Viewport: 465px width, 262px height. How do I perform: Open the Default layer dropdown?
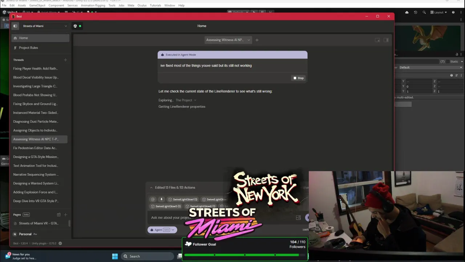coord(431,67)
